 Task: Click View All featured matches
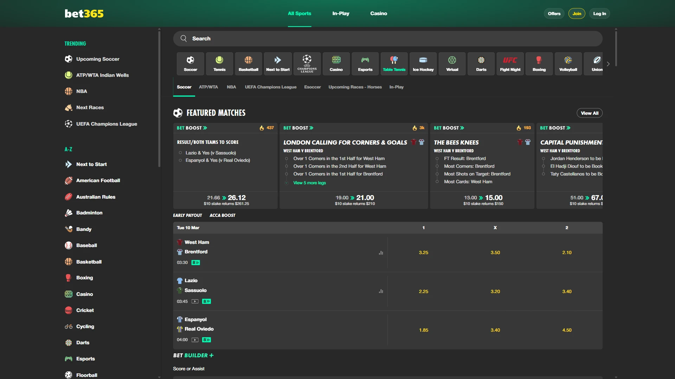point(590,113)
